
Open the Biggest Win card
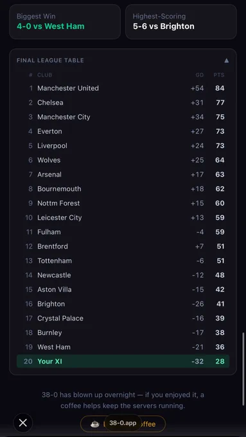click(x=65, y=22)
